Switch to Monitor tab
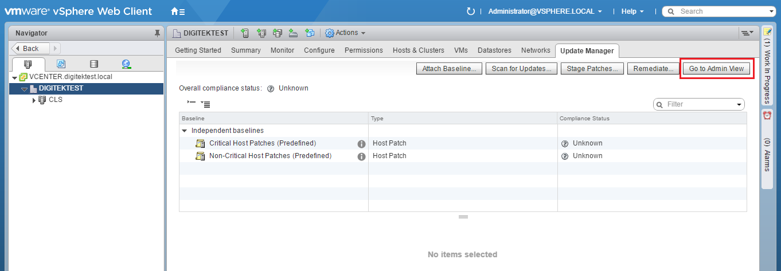781x271 pixels. point(282,50)
